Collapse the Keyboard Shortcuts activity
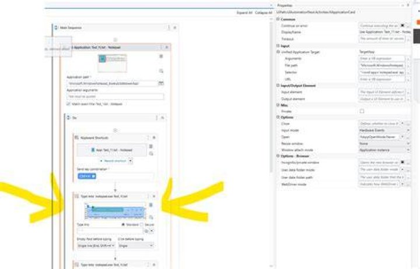The height and width of the screenshot is (269, 420). coord(154,137)
